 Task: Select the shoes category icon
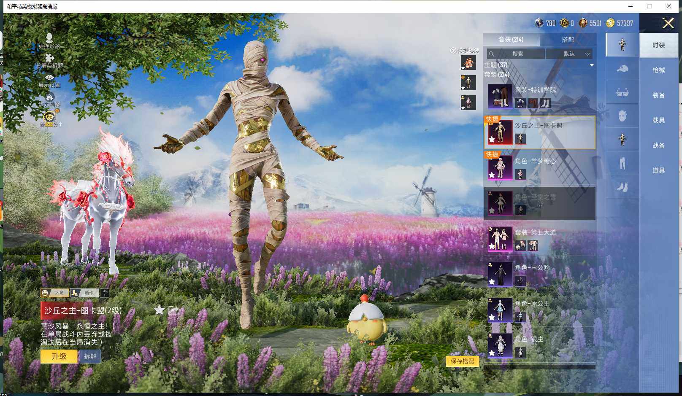coord(622,186)
